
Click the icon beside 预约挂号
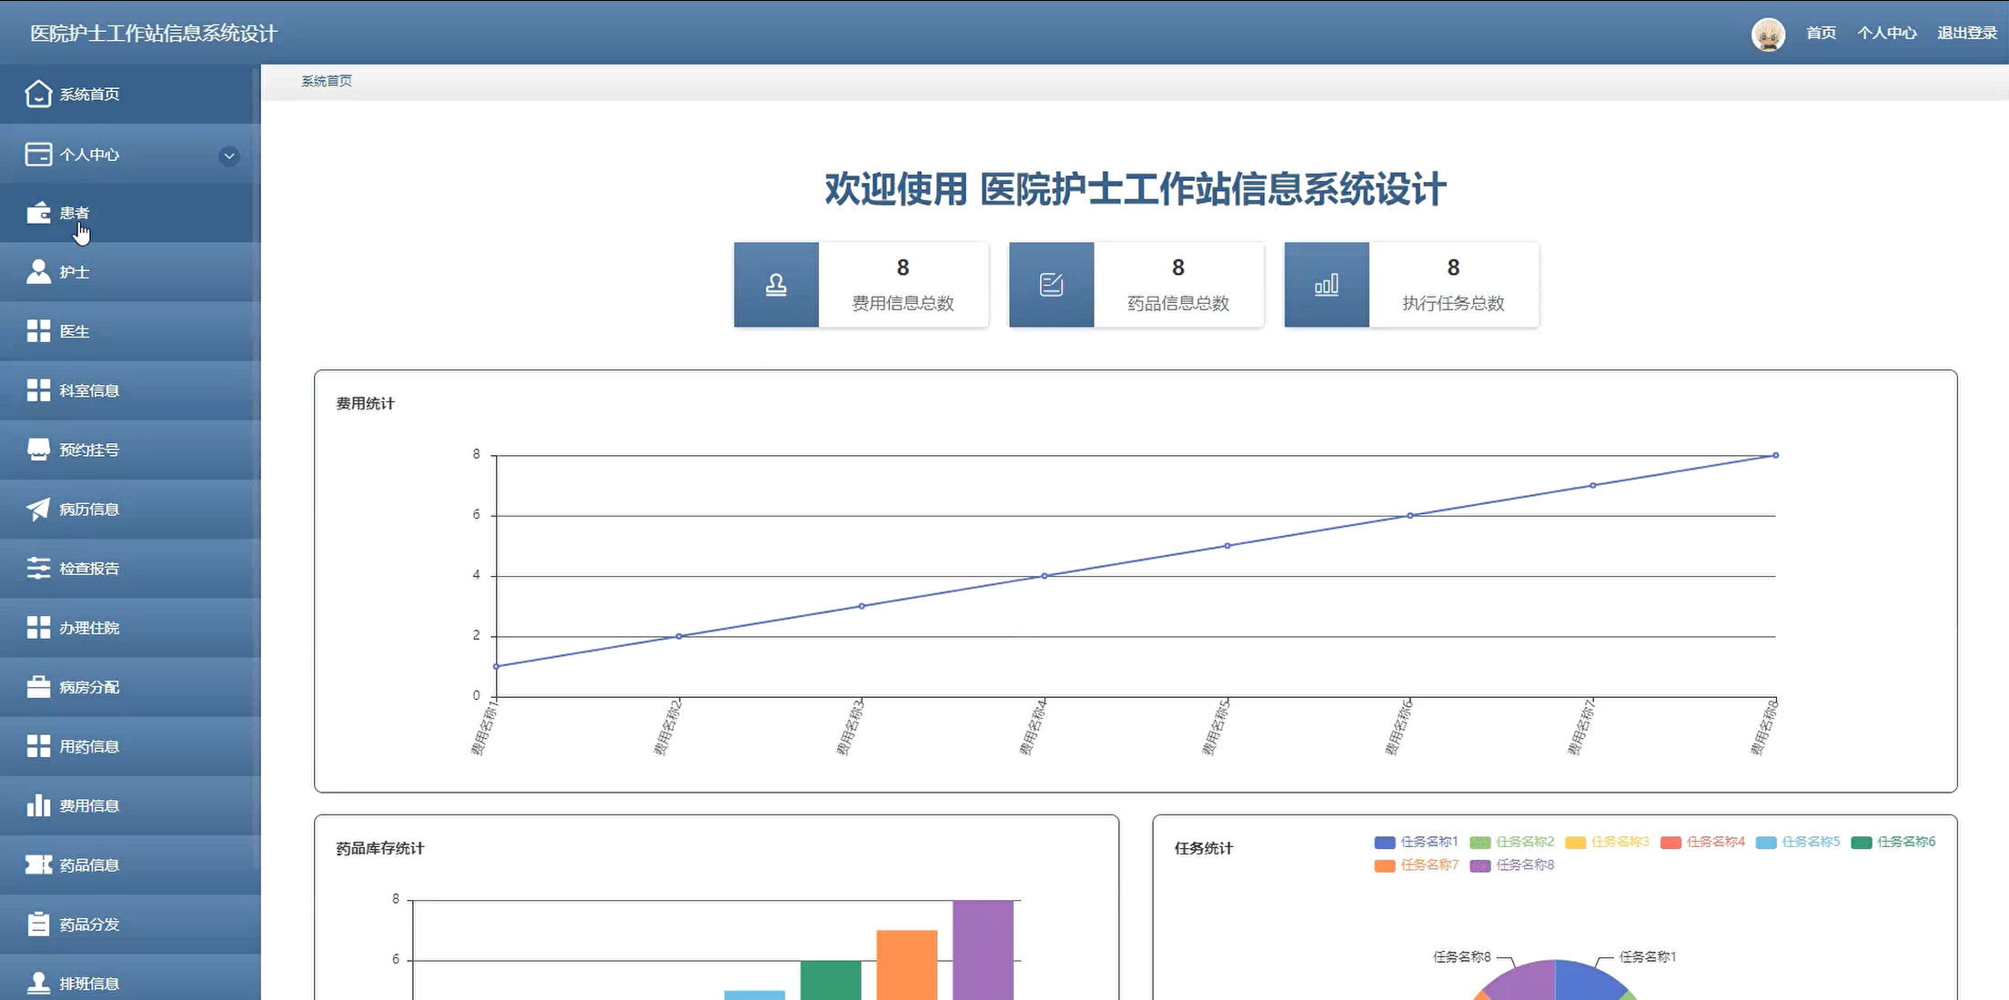38,449
